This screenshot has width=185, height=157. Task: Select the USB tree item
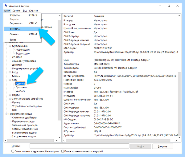[x=14, y=110]
